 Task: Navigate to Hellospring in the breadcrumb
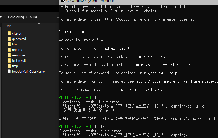tap(16, 17)
